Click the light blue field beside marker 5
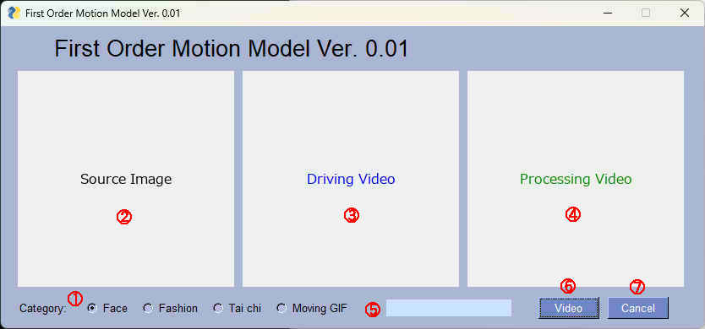 pos(449,308)
